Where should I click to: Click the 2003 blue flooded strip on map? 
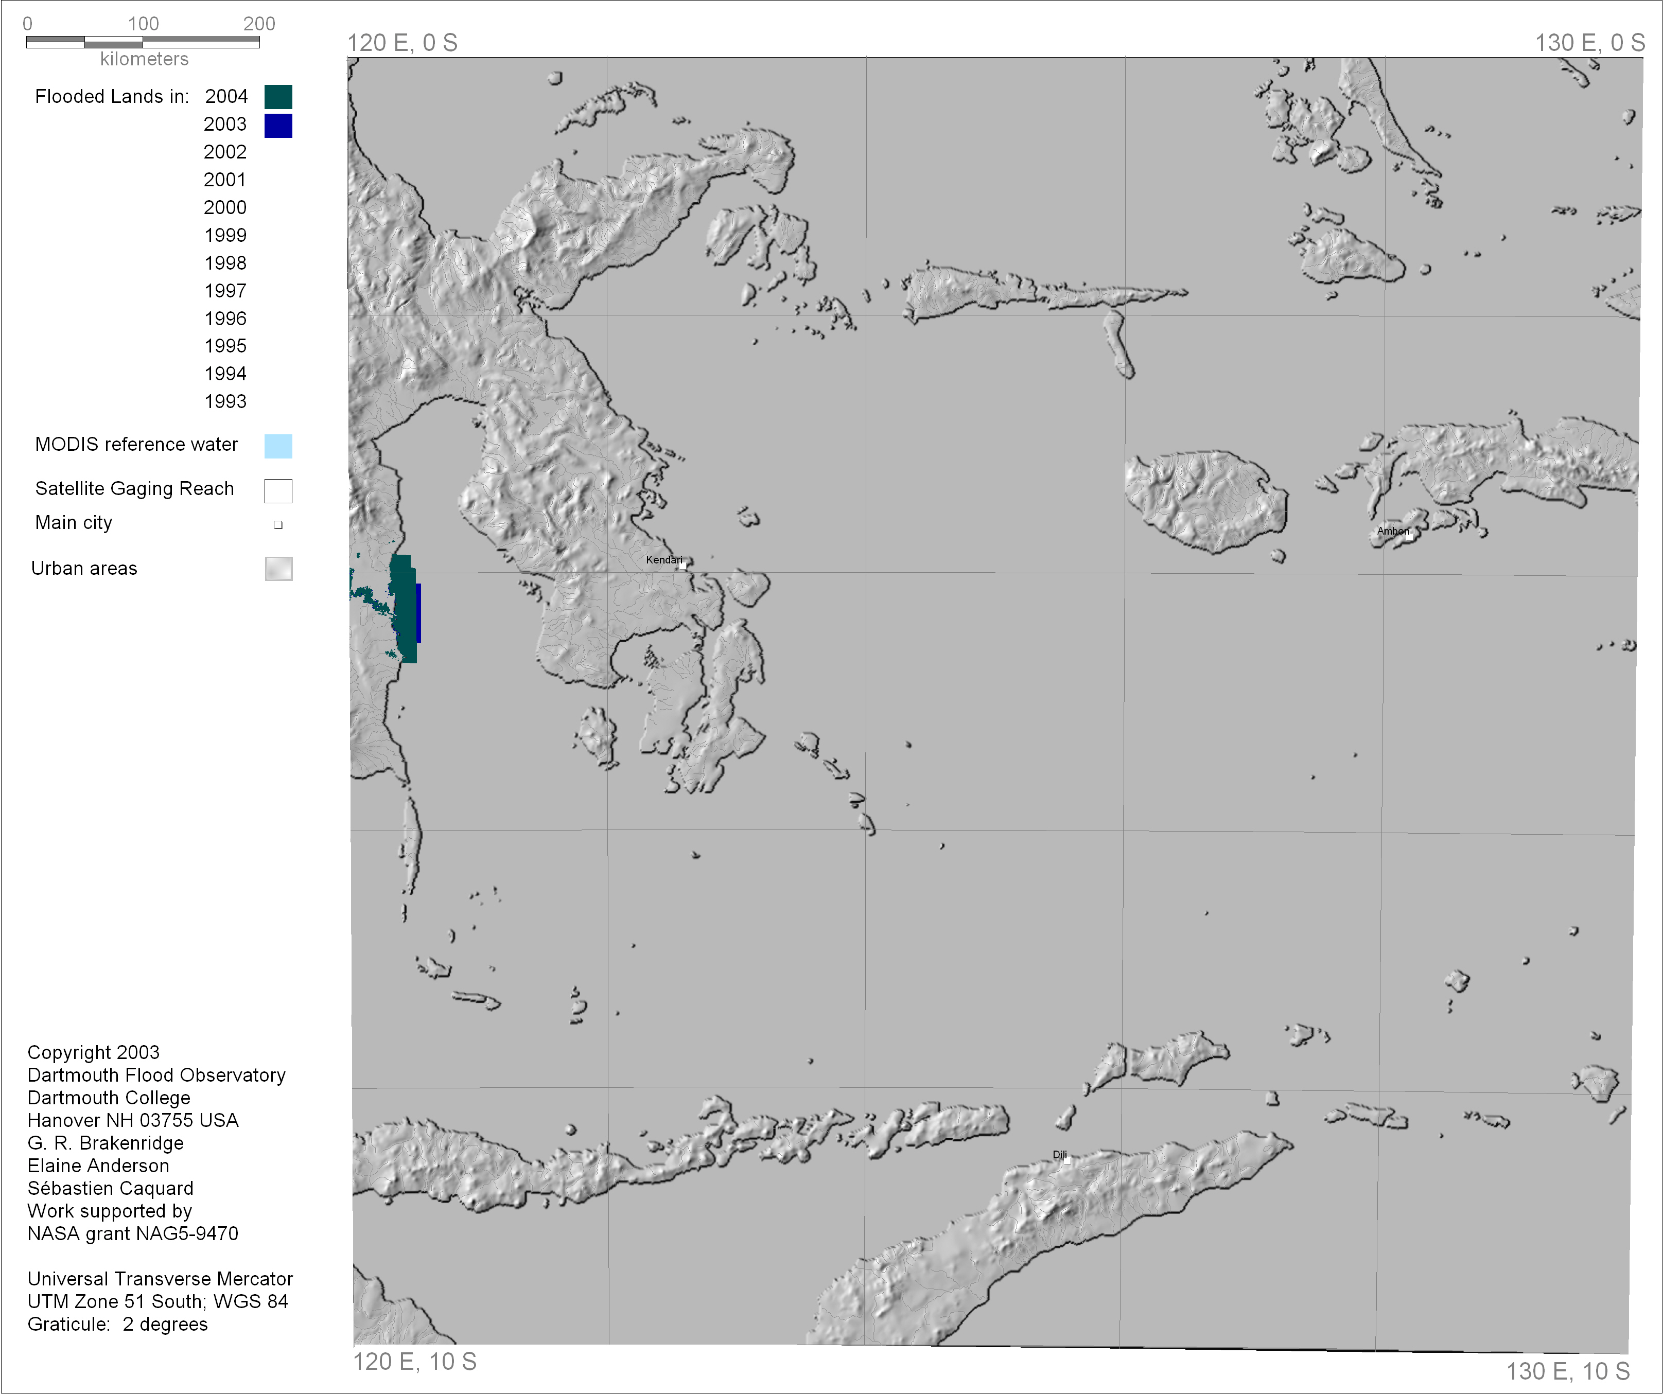coord(418,613)
